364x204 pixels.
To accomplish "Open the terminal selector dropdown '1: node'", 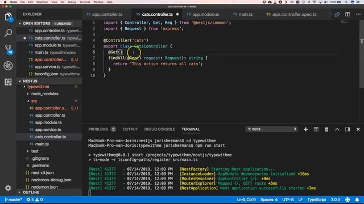I will point(271,129).
